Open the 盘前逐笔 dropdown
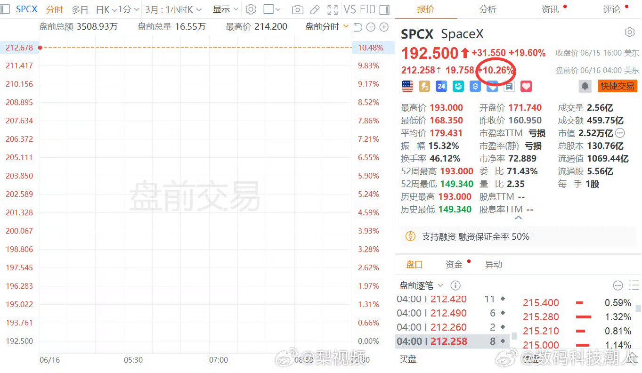 [x=421, y=285]
